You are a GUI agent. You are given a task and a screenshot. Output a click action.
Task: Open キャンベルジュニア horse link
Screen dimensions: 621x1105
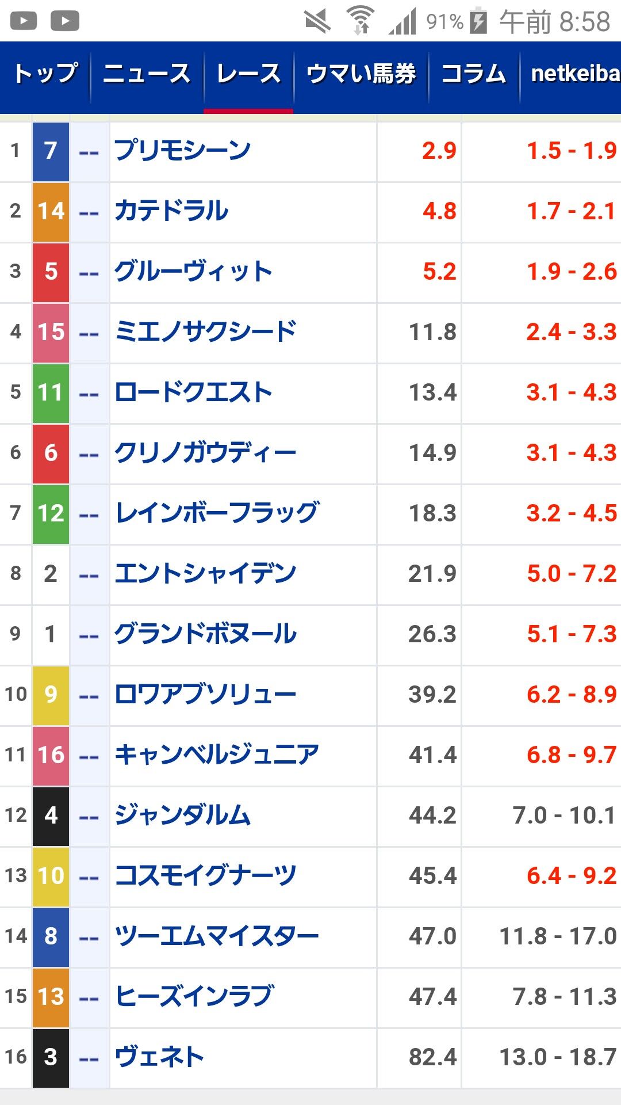click(217, 756)
